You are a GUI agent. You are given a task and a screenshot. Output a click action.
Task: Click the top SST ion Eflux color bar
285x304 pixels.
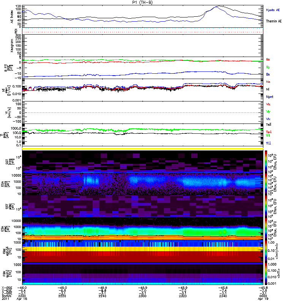tap(266, 161)
